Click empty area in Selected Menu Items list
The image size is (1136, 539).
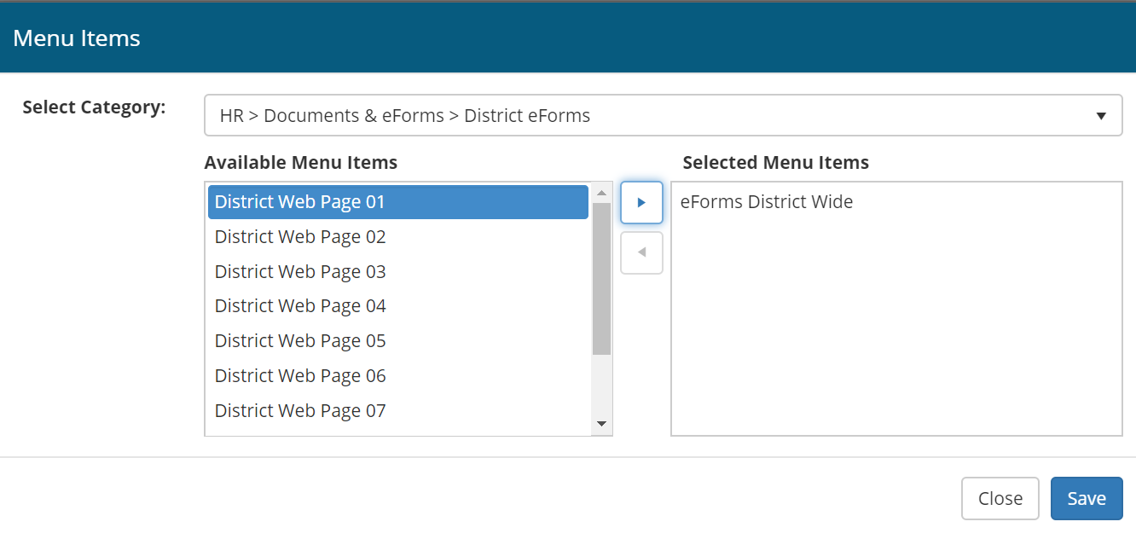(895, 341)
